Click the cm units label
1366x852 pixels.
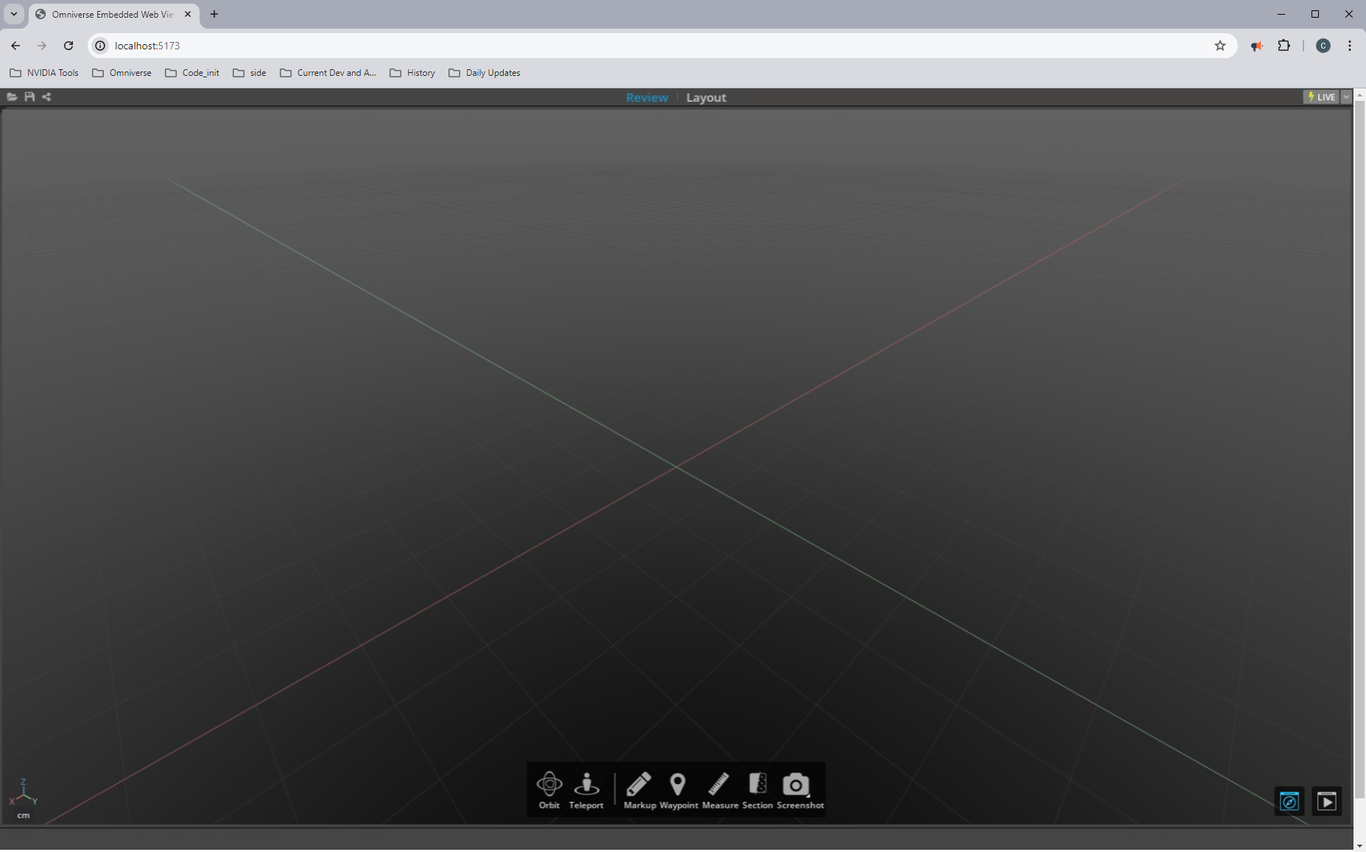click(24, 815)
